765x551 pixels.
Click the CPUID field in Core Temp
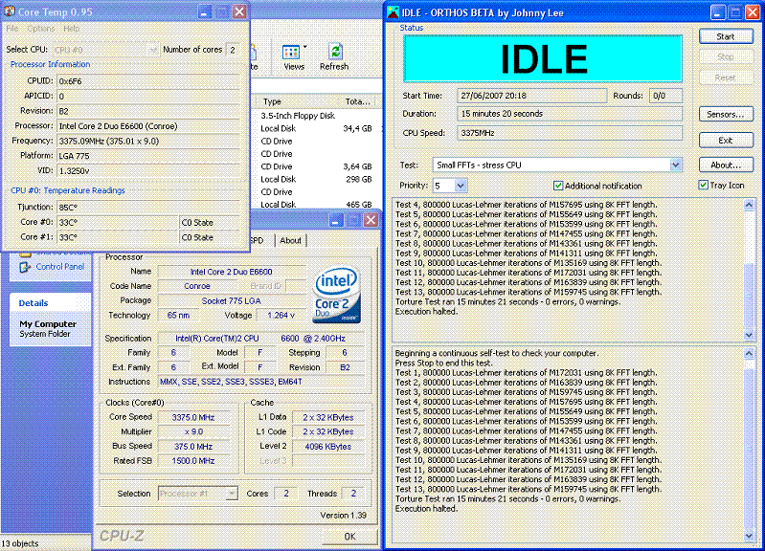(148, 81)
